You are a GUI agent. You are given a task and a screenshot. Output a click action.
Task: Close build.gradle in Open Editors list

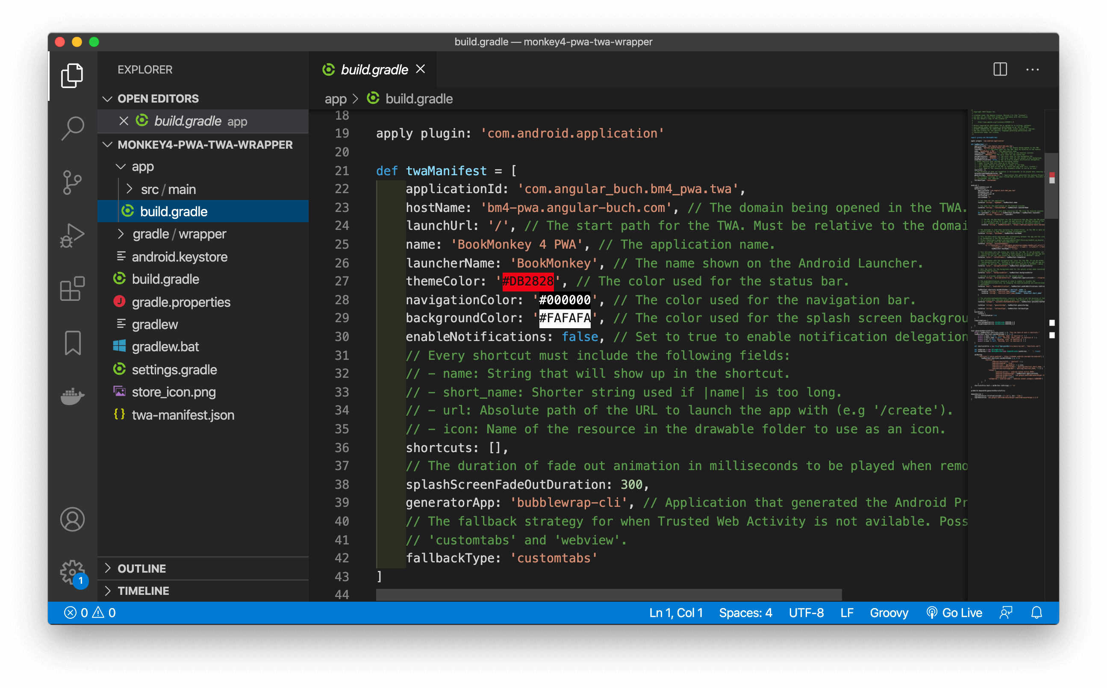123,121
